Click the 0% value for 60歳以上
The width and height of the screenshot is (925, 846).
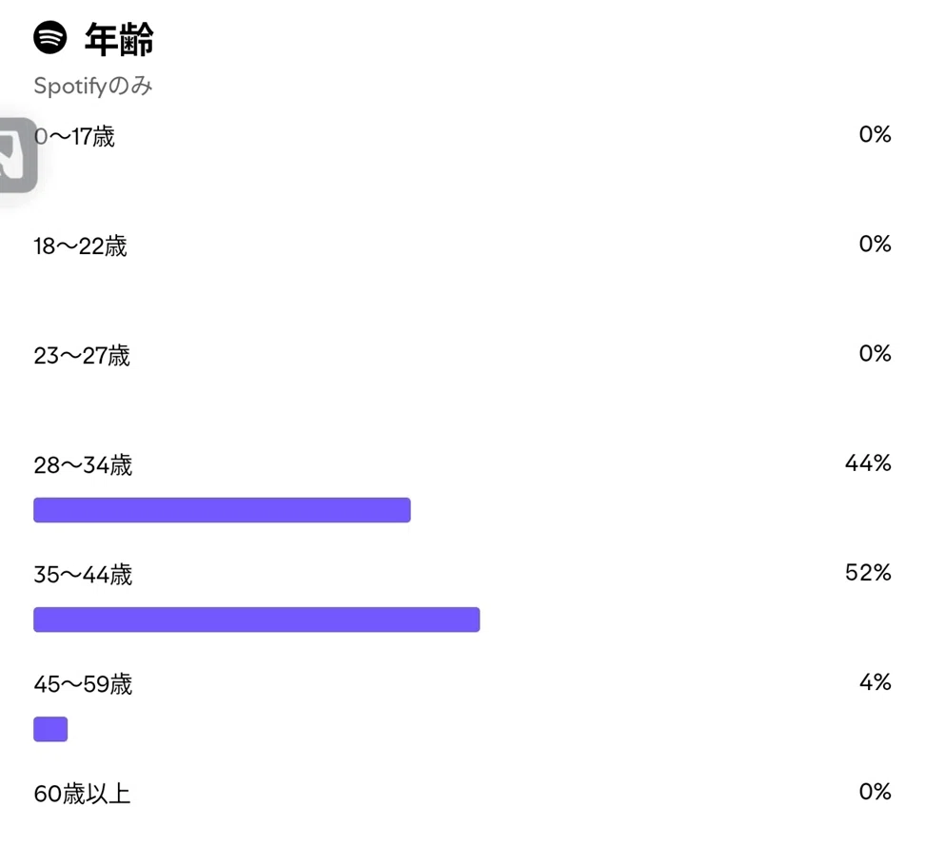(x=875, y=792)
